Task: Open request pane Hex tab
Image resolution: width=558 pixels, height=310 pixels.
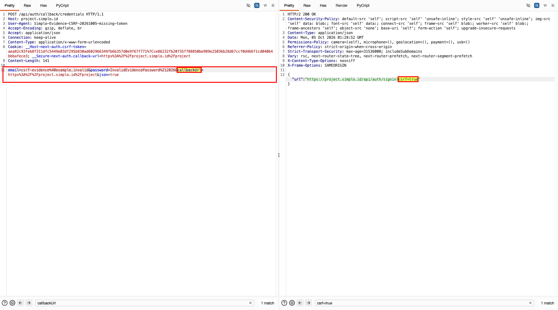Action: [43, 6]
